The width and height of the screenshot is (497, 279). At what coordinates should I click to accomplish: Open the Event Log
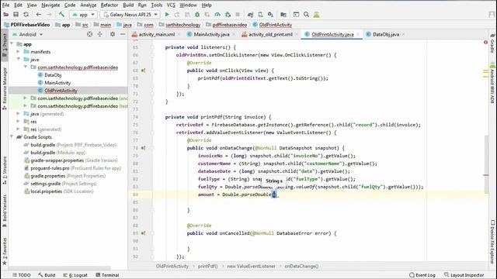pyautogui.click(x=422, y=275)
